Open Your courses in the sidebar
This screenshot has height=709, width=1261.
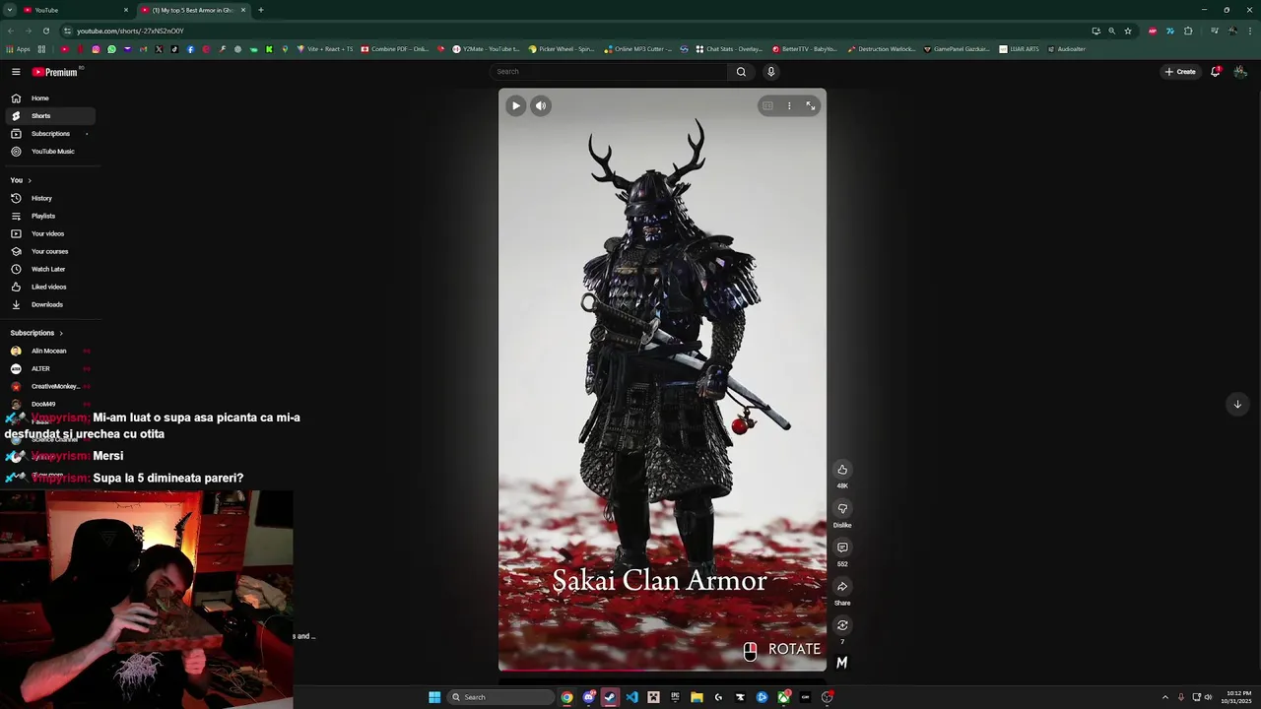(x=49, y=251)
